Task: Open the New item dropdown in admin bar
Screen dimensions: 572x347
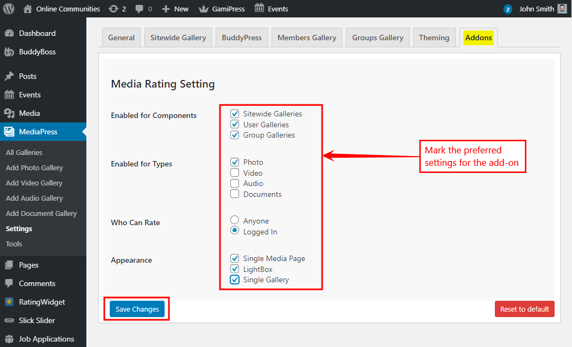Action: (175, 8)
